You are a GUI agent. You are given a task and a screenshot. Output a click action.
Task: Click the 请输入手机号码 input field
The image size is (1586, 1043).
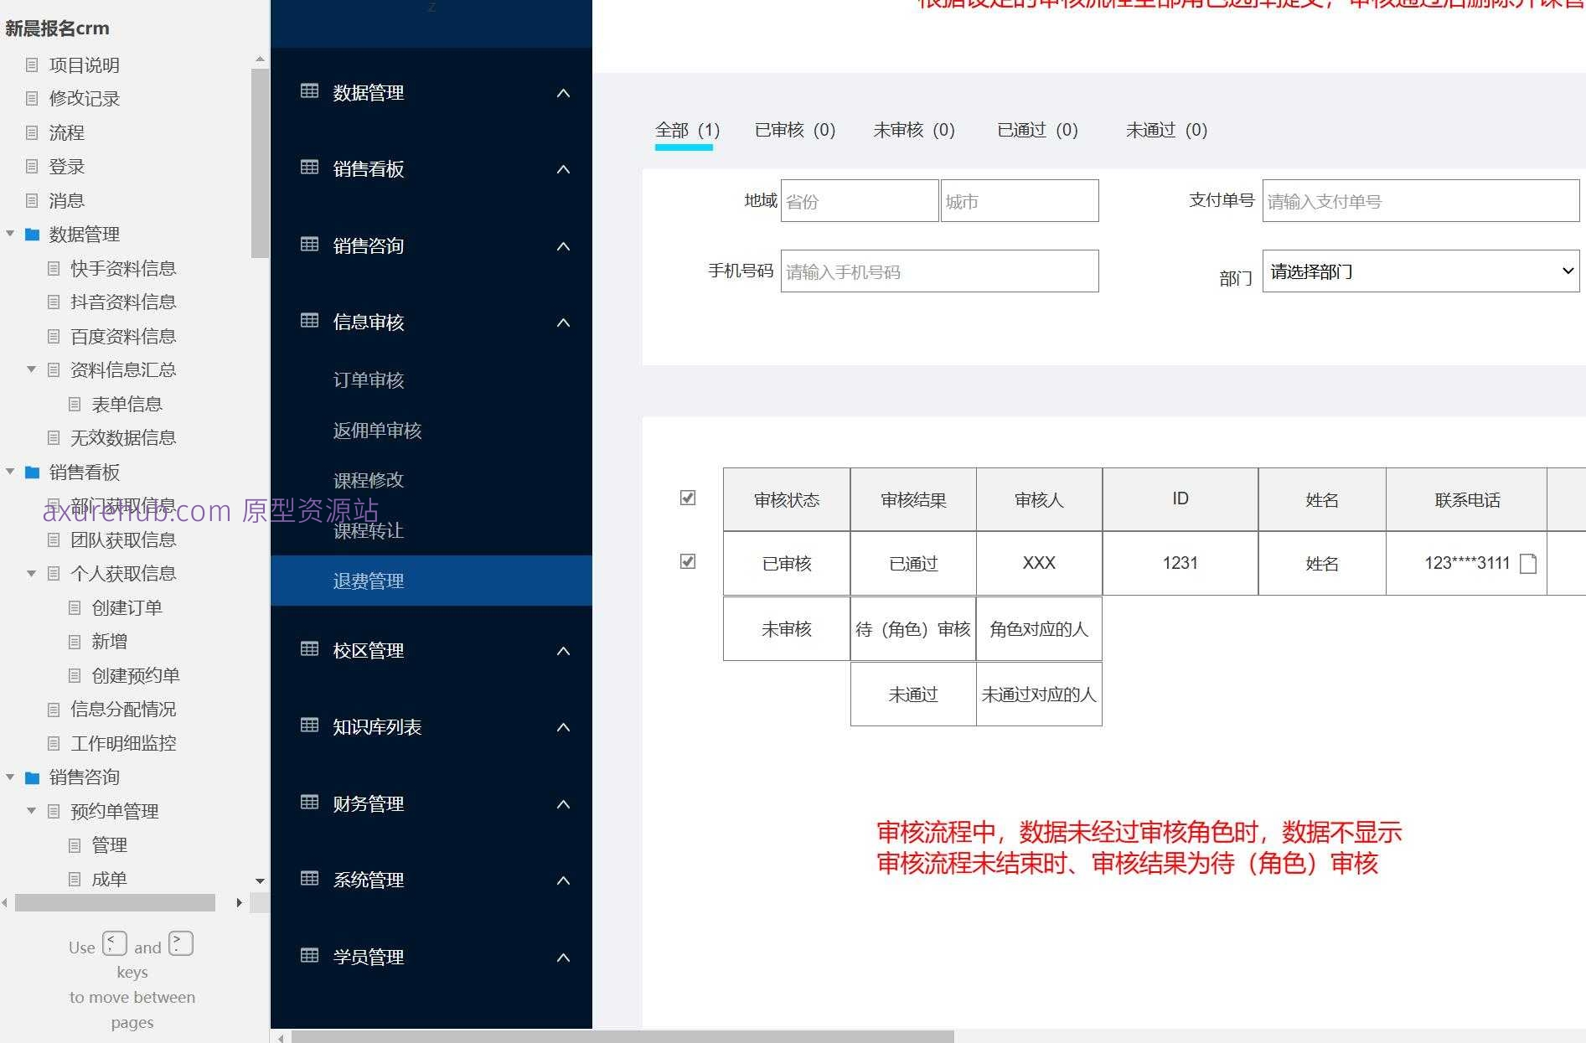click(939, 271)
